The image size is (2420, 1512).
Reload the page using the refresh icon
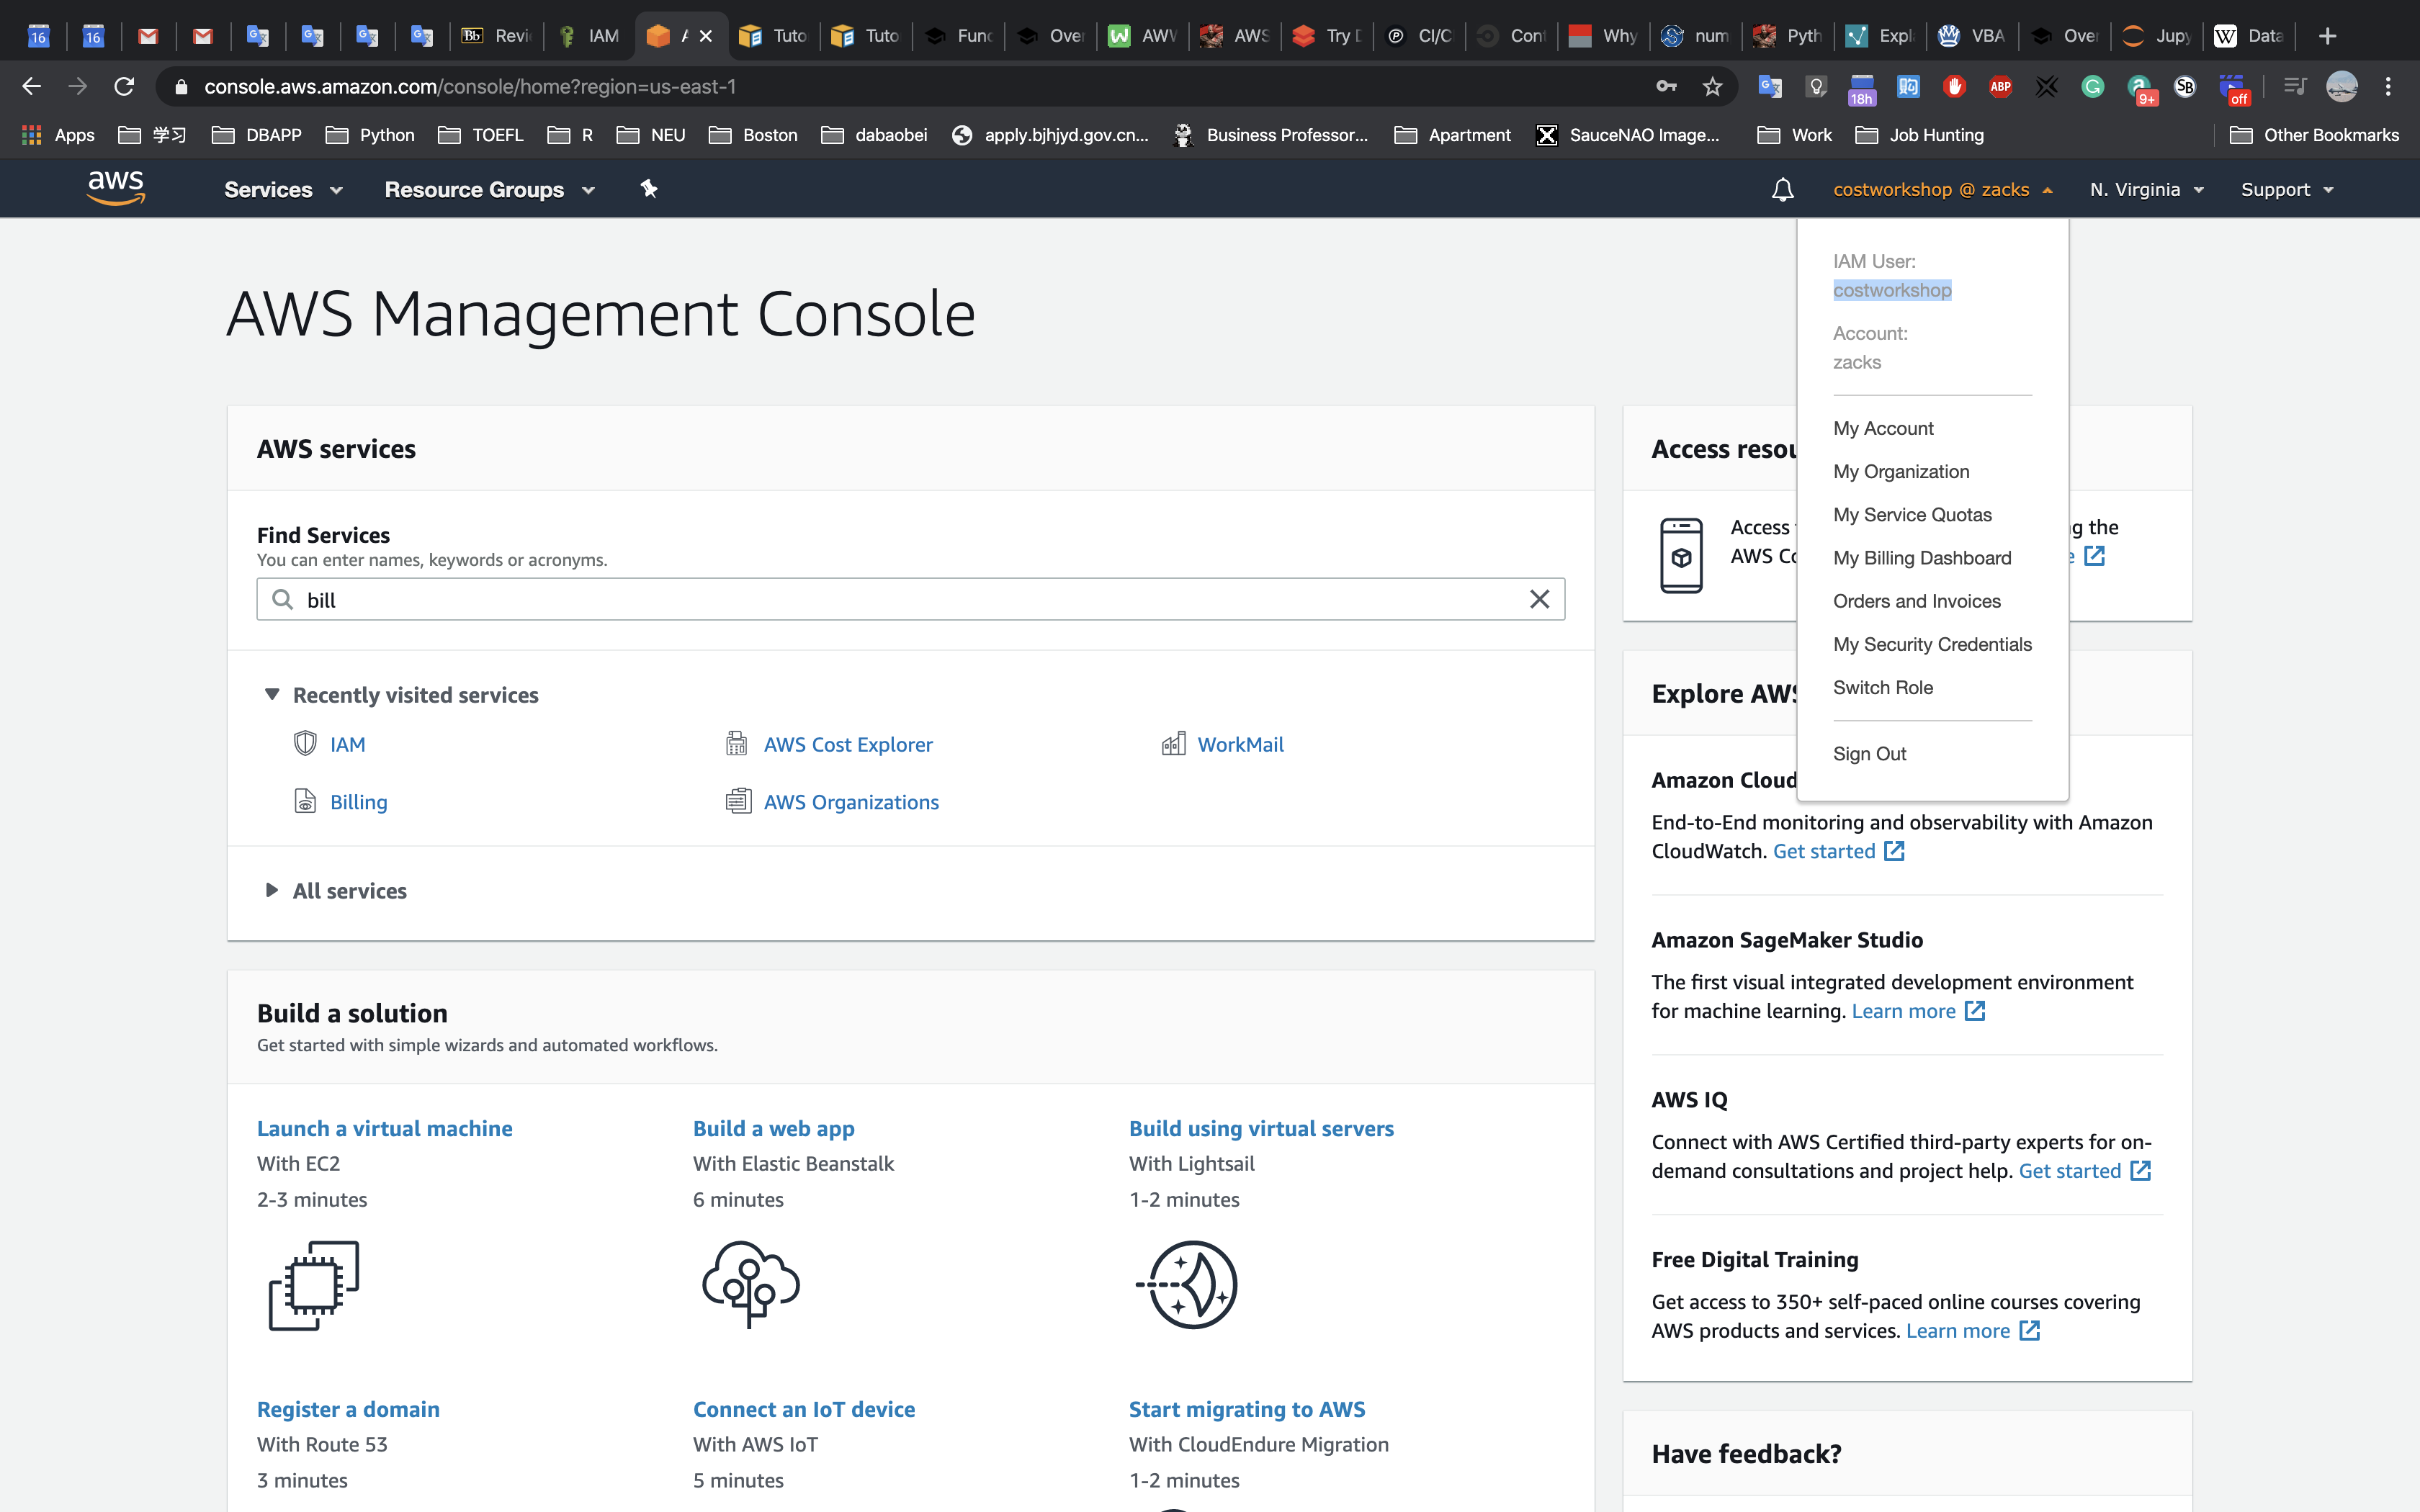tap(124, 87)
